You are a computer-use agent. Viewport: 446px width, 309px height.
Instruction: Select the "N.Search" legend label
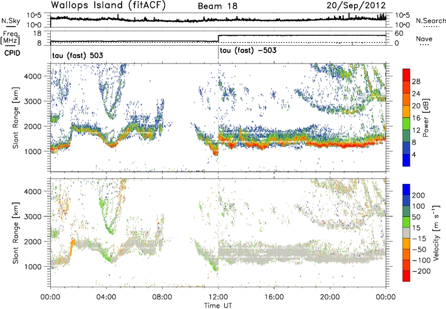coord(430,21)
